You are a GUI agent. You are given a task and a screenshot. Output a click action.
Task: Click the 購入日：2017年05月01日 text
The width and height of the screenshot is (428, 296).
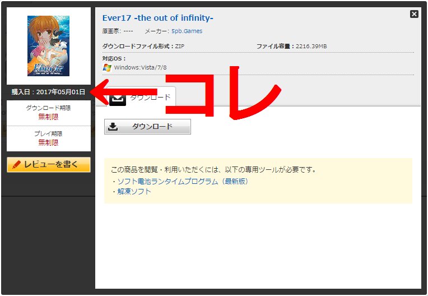point(48,92)
